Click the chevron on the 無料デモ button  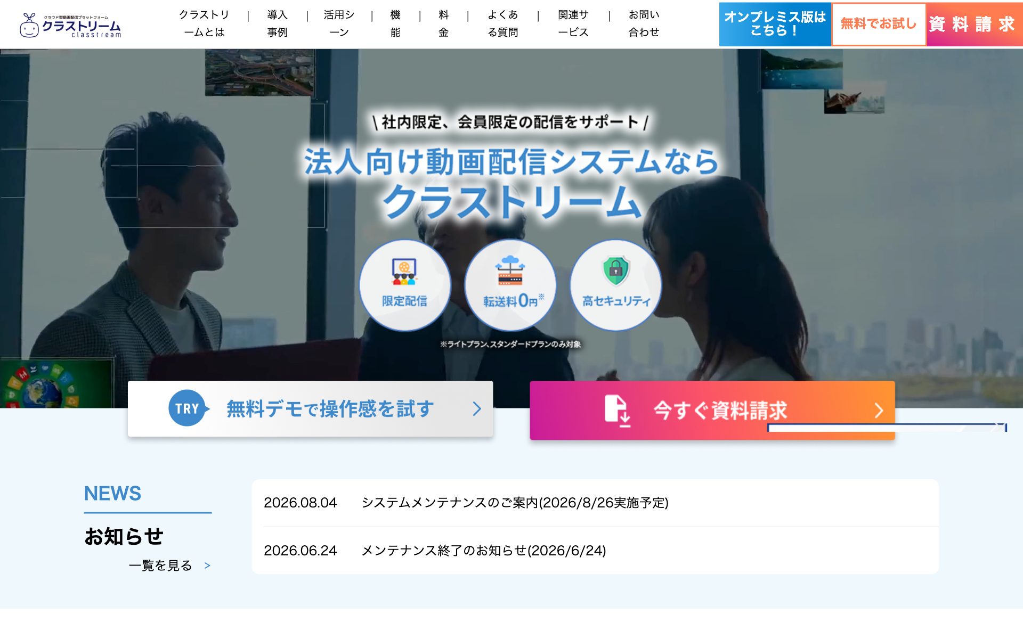(477, 408)
